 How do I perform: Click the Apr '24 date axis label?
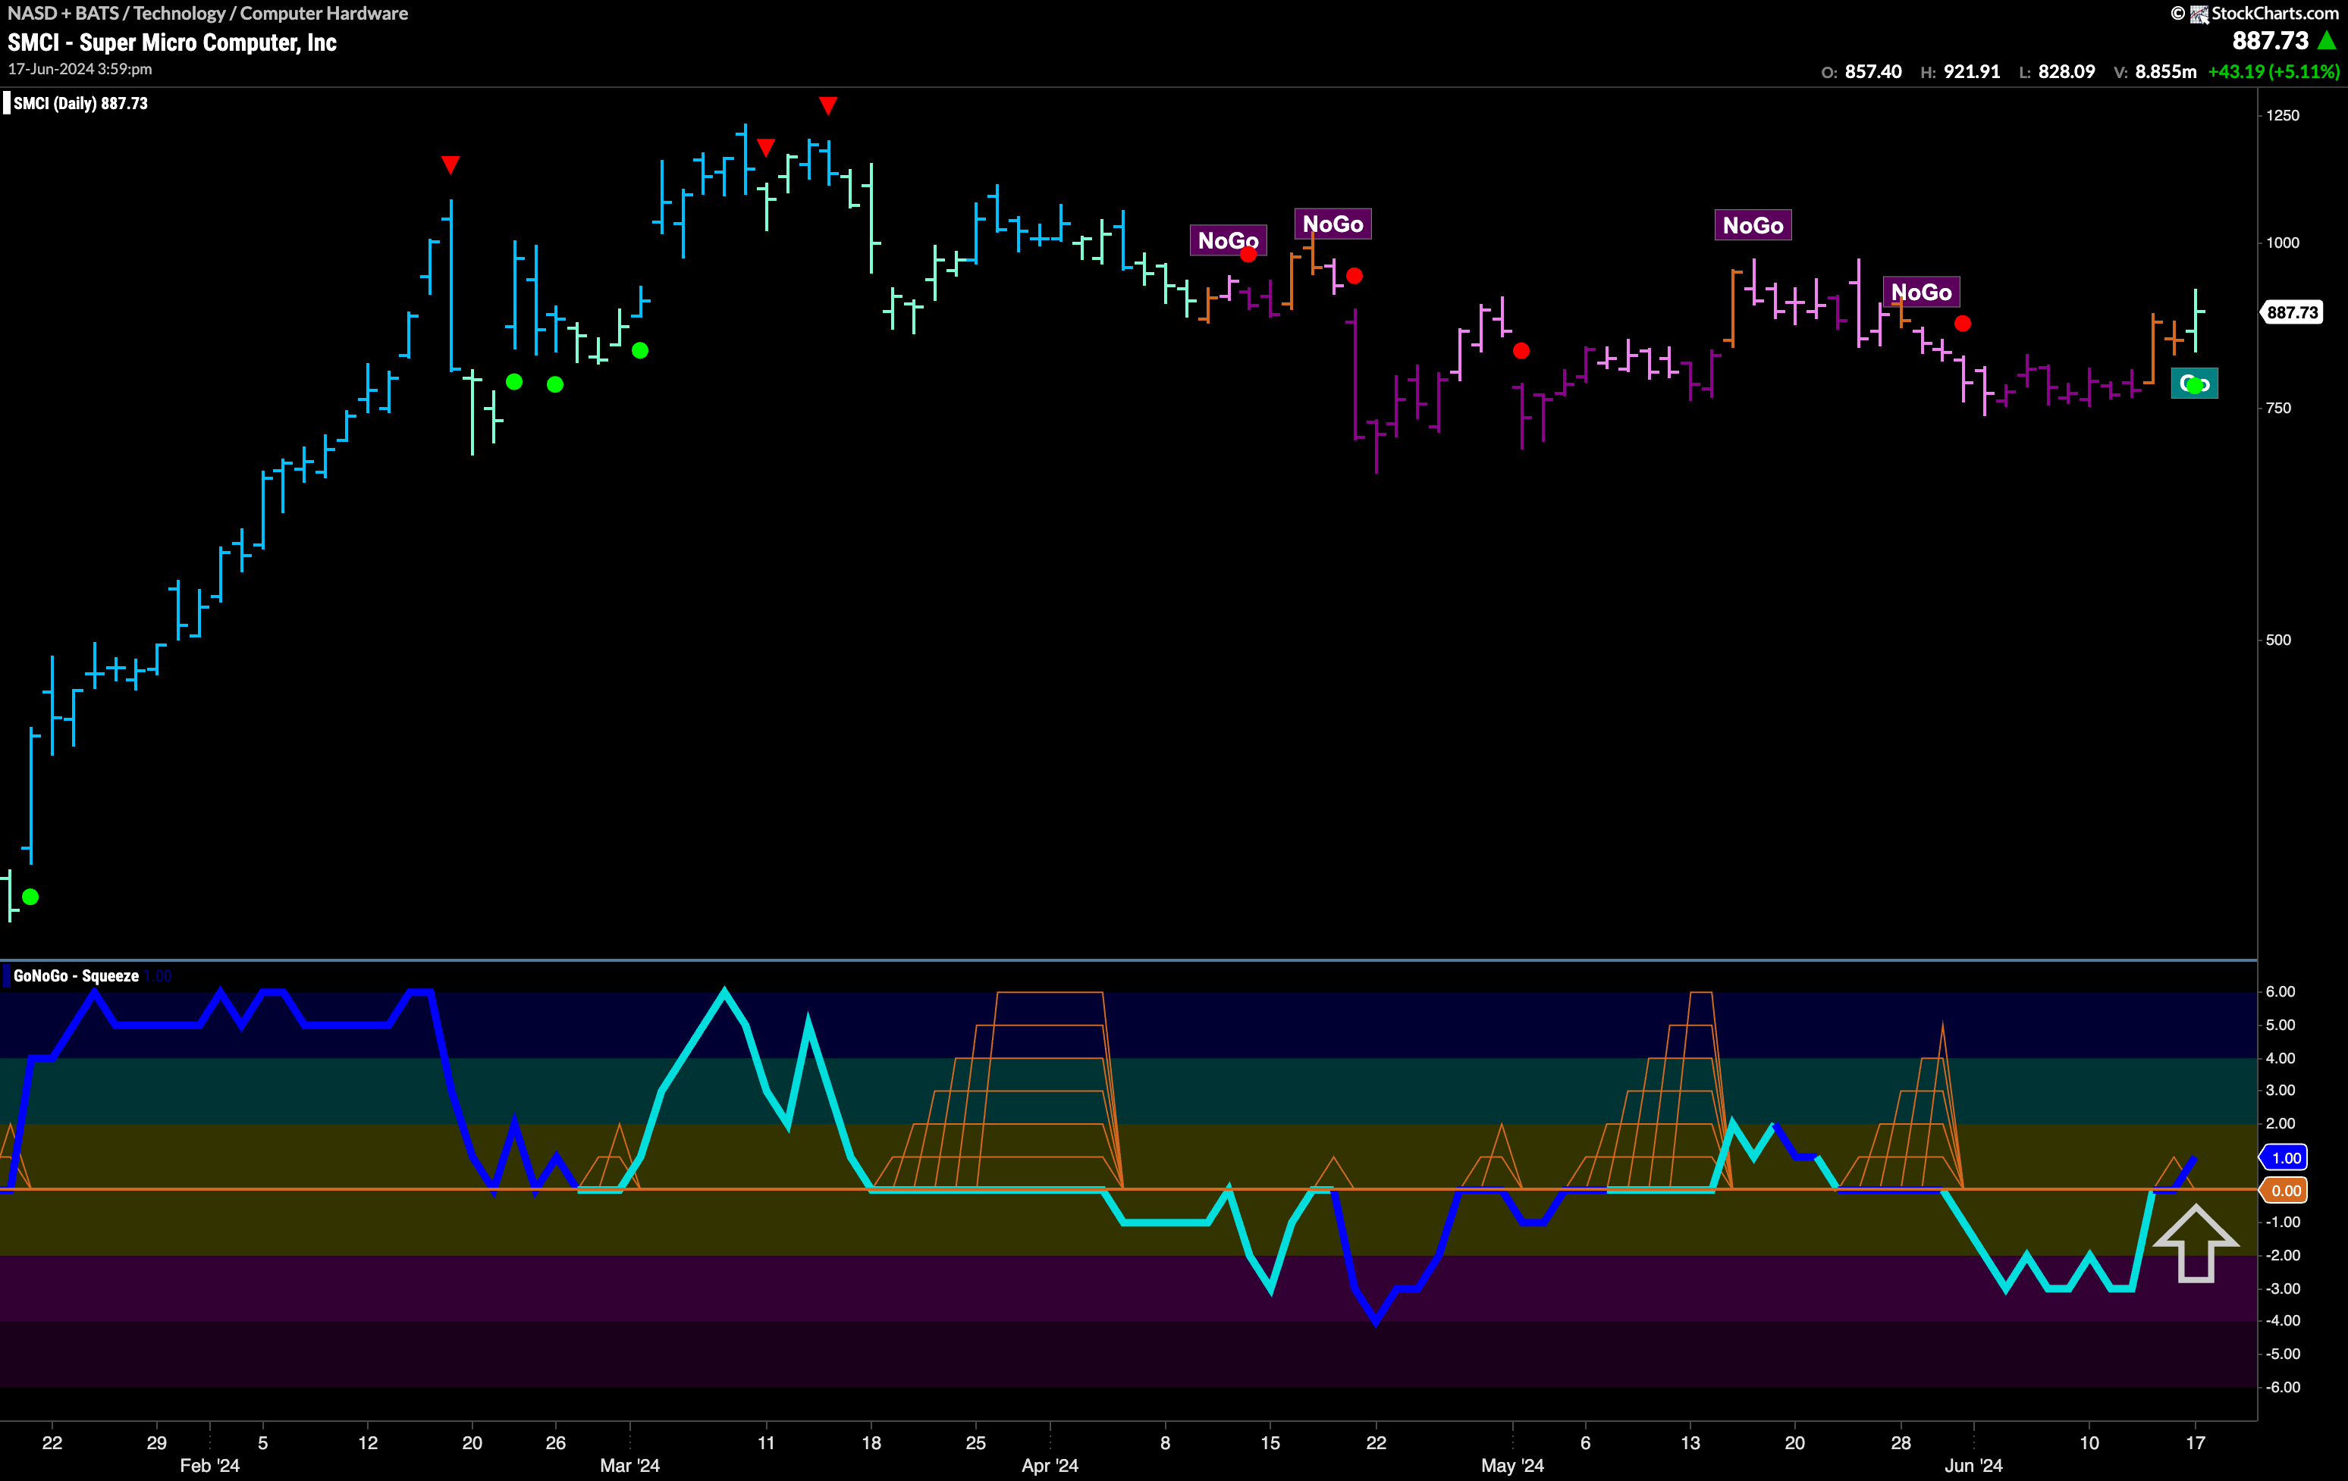(1050, 1464)
